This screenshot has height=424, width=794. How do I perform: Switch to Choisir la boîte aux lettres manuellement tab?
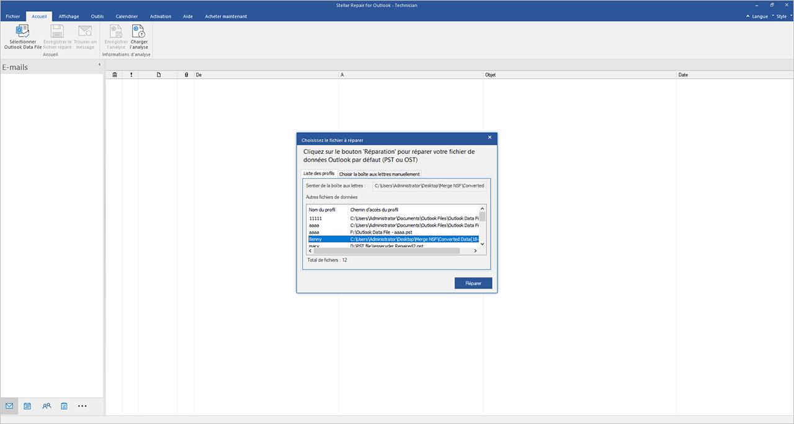tap(380, 174)
